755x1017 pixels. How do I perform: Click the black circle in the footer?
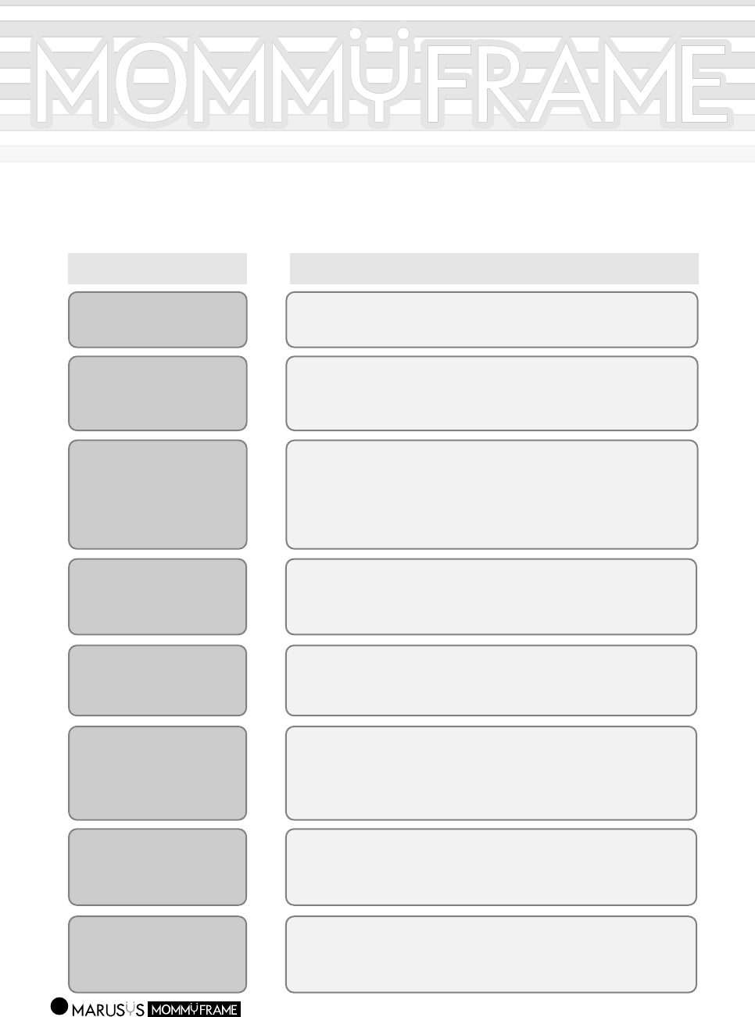[x=59, y=1006]
